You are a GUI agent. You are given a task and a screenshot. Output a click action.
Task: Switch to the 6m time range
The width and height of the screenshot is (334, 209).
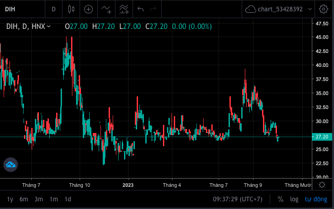24,199
